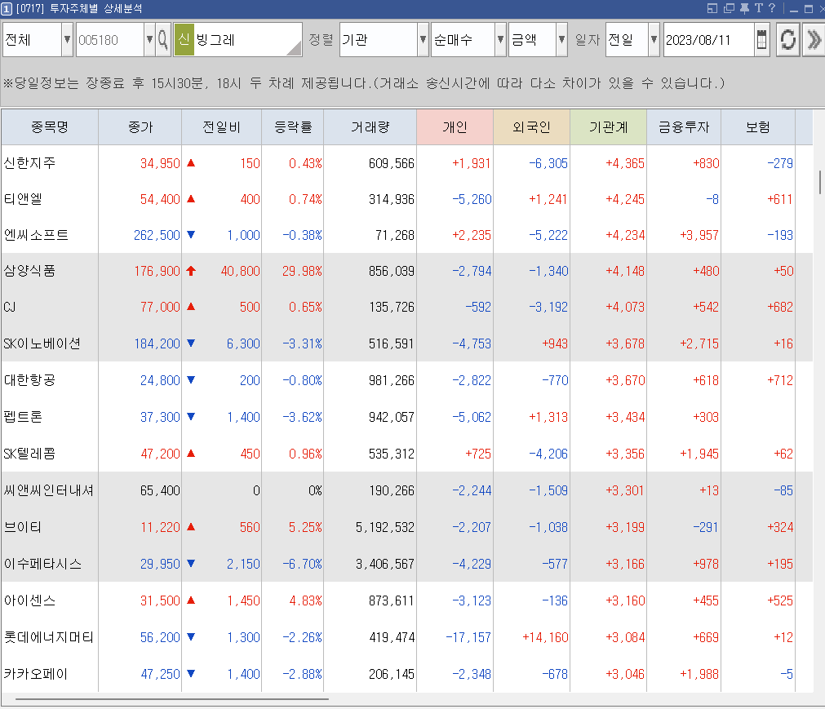The width and height of the screenshot is (825, 709).
Task: Maximize the 투자주체별 상세분석 window
Action: tap(809, 9)
